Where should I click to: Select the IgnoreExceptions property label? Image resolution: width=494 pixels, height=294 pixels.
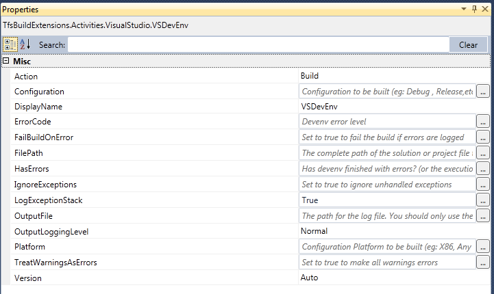(x=45, y=185)
